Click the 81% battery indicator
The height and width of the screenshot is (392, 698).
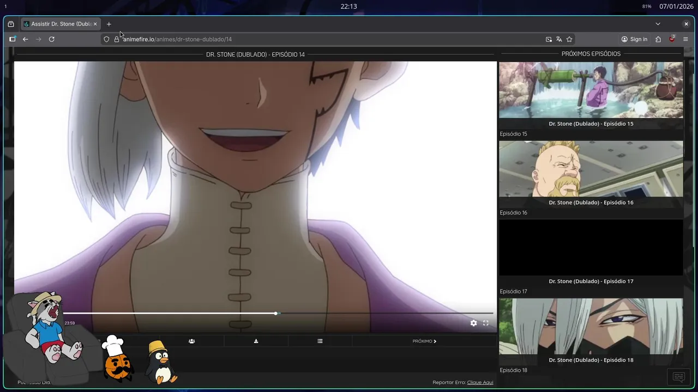click(647, 7)
